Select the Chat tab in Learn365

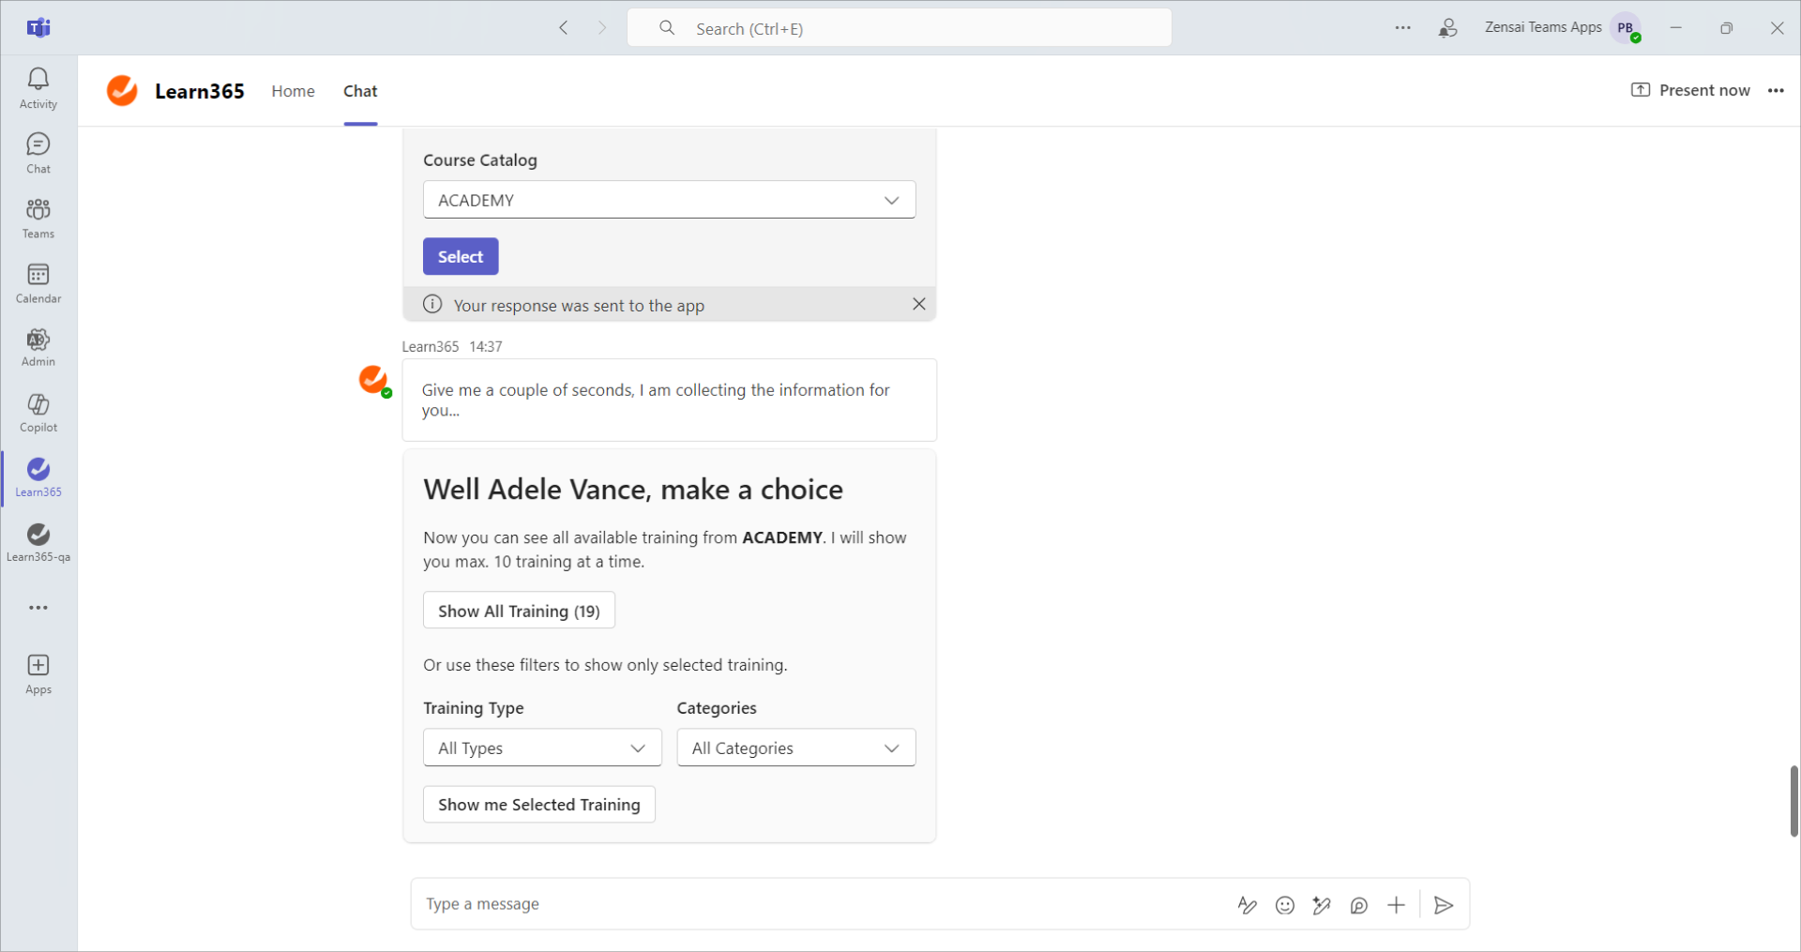click(360, 91)
